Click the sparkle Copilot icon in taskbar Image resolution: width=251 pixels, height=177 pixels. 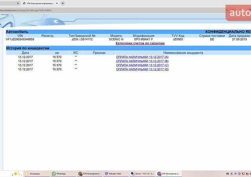16,173
